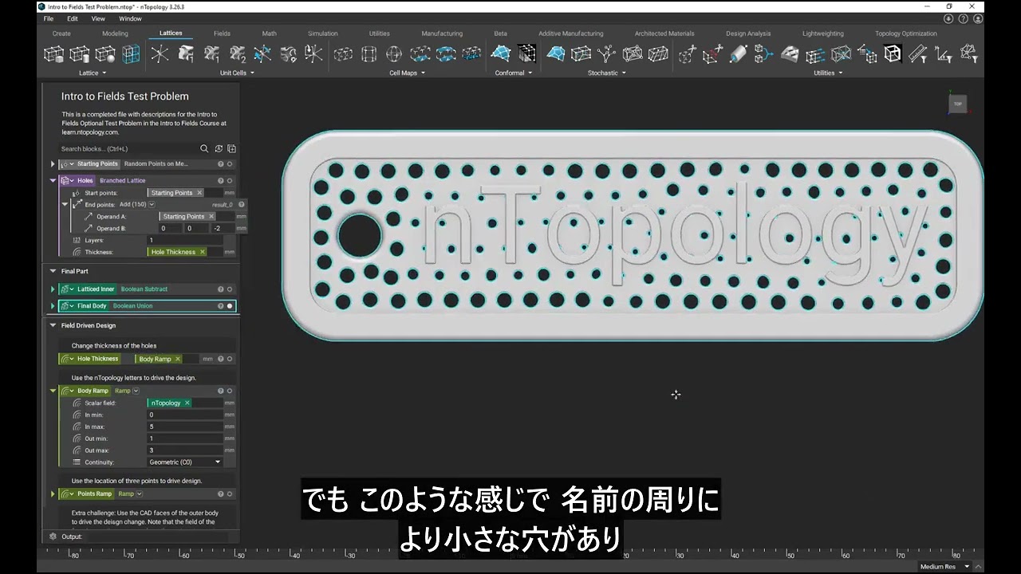The height and width of the screenshot is (574, 1021).
Task: Open the Edit menu
Action: [x=73, y=18]
